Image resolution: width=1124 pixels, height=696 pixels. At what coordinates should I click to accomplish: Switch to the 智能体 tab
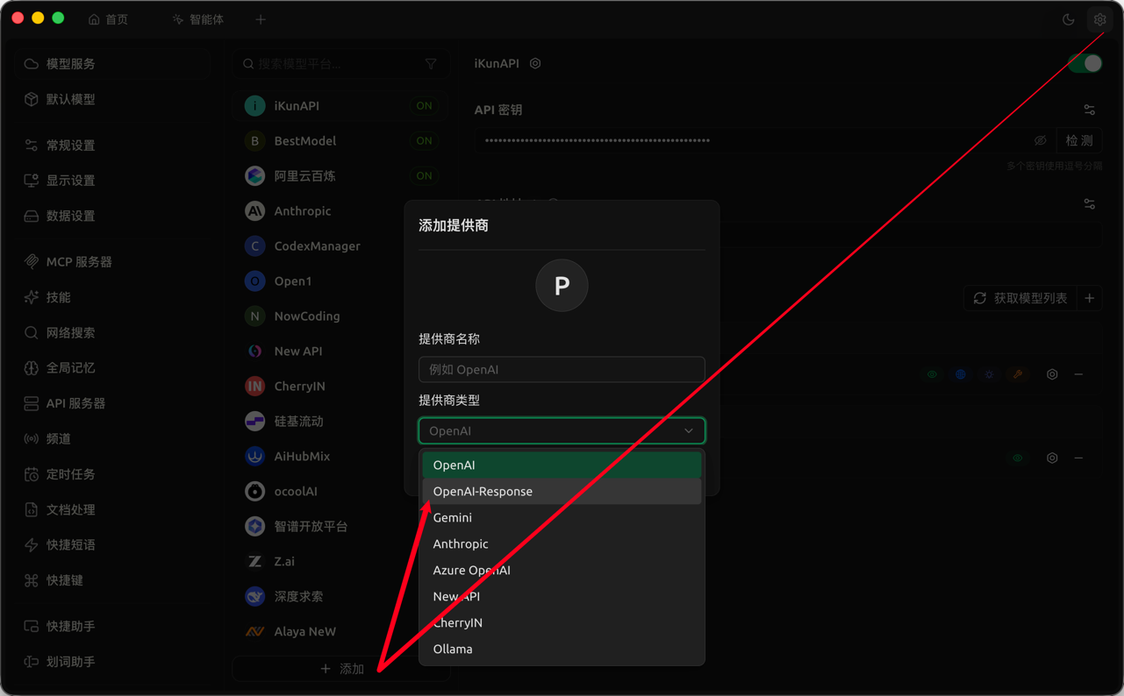tap(198, 19)
